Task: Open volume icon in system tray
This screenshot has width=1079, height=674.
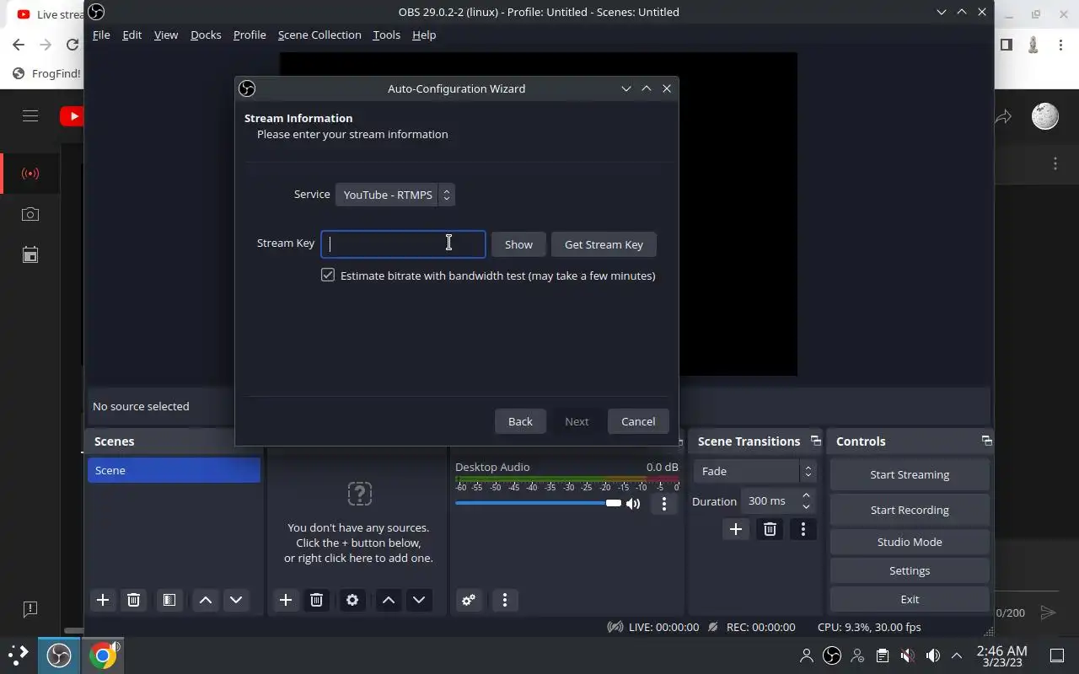Action: (x=932, y=655)
